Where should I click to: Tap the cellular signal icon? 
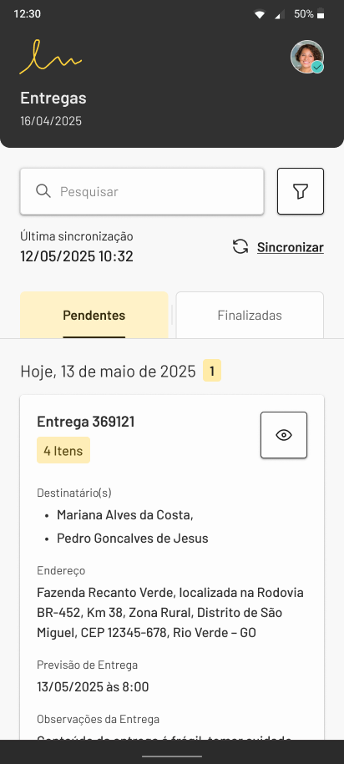tap(280, 14)
